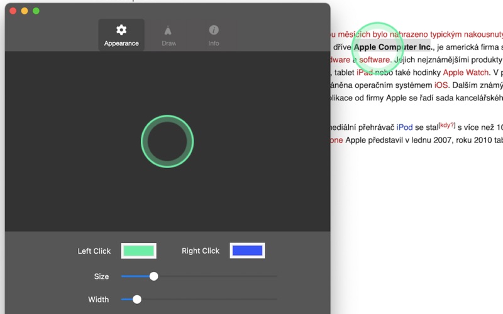Switch to the Draw tab
The image size is (503, 314).
[x=168, y=35]
